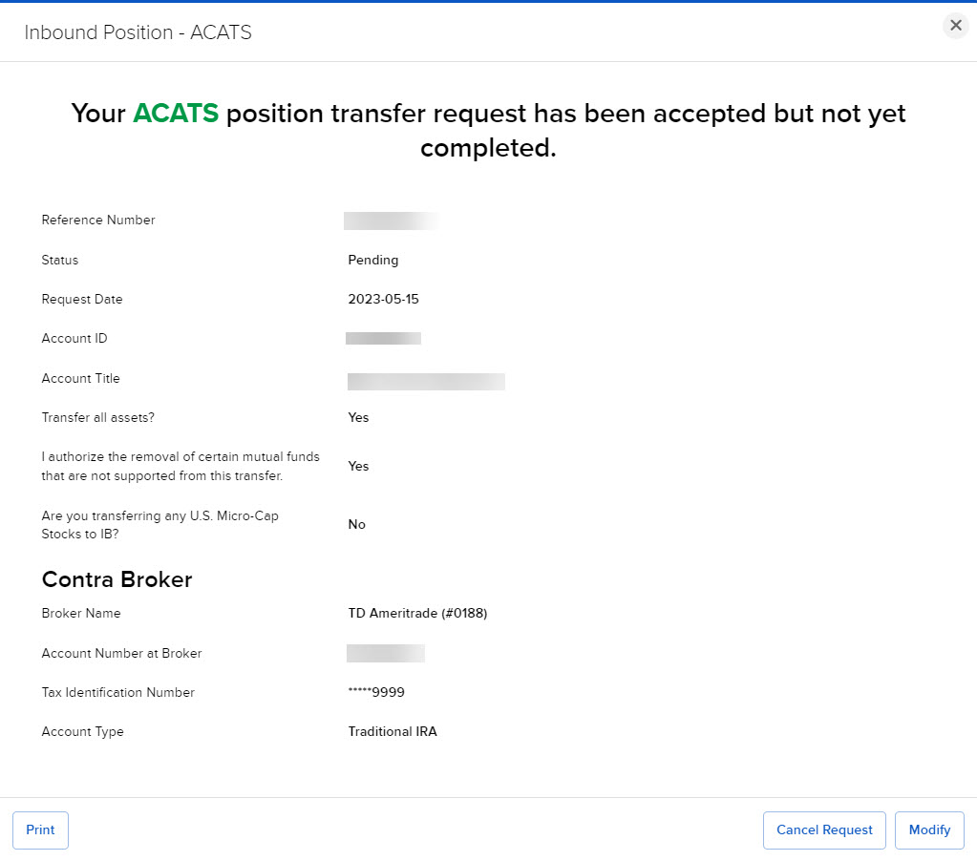Click Modify to edit the transfer
Screen dimensions: 977x861
coord(929,830)
